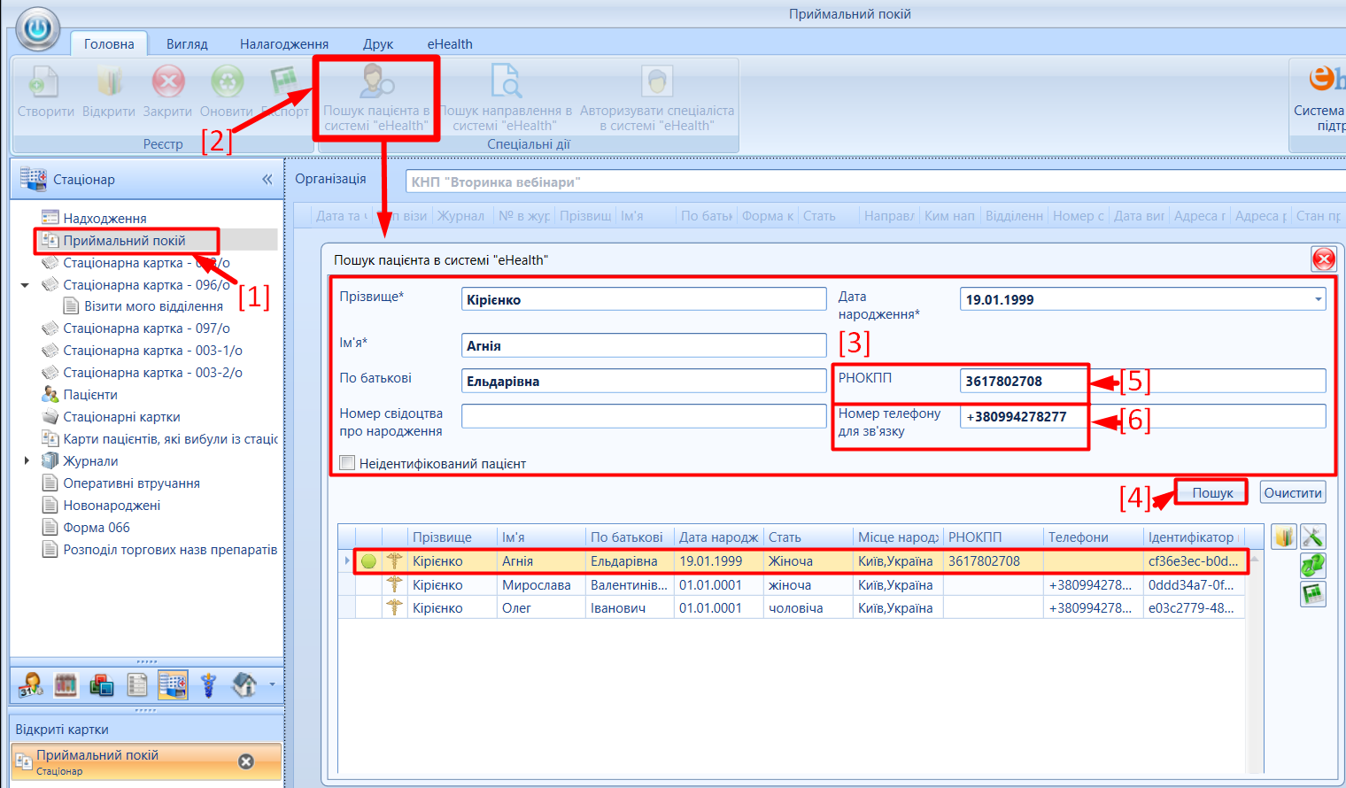Image resolution: width=1346 pixels, height=788 pixels.
Task: Click Авторизувати спеціаліста в системі eHealth
Action: [x=657, y=98]
